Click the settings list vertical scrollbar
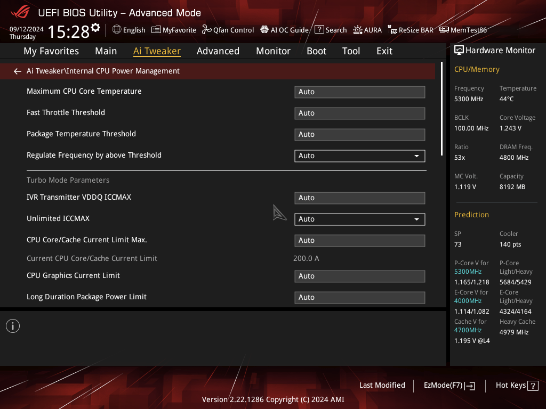The width and height of the screenshot is (546, 409). pos(442,109)
